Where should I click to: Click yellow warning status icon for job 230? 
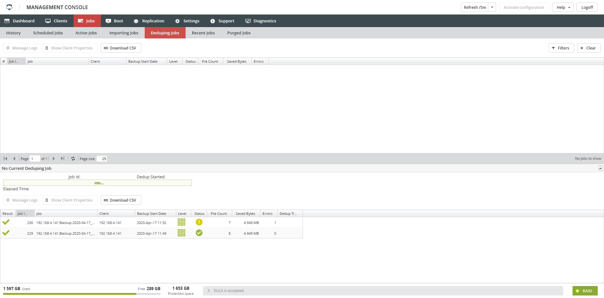pos(199,222)
